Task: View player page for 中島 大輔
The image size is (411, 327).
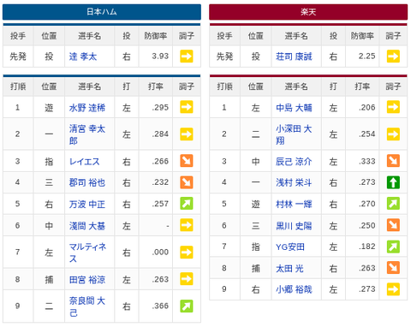Action: [294, 108]
